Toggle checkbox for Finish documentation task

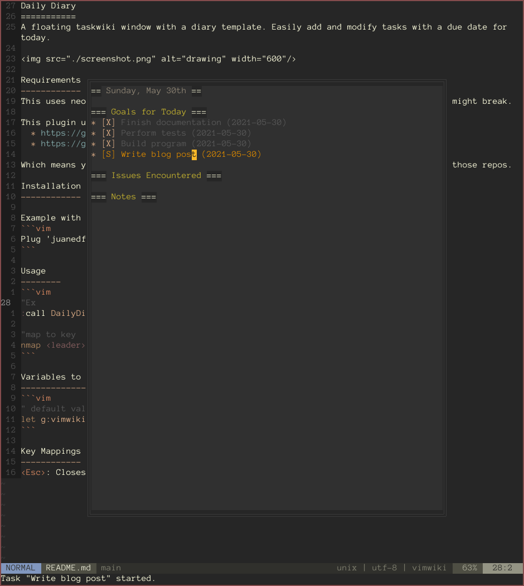[108, 123]
